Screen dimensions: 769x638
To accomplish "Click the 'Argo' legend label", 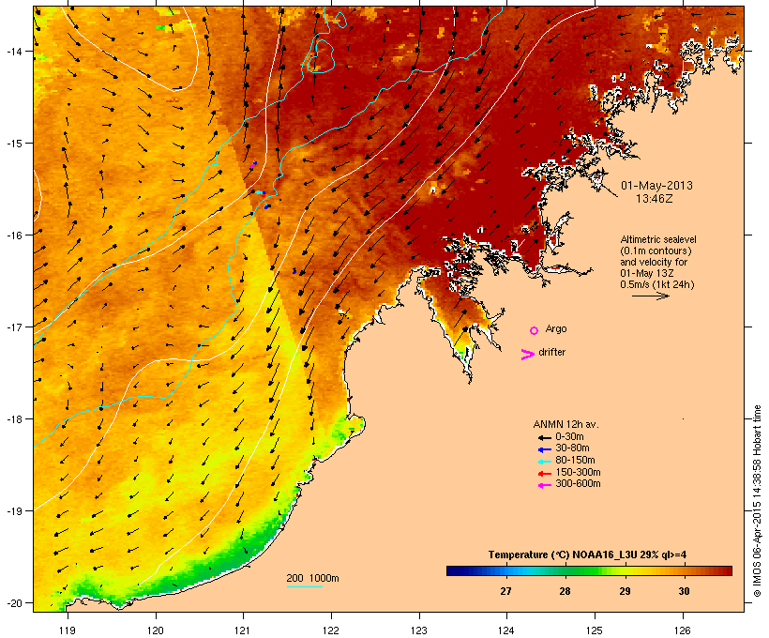I will (x=556, y=328).
